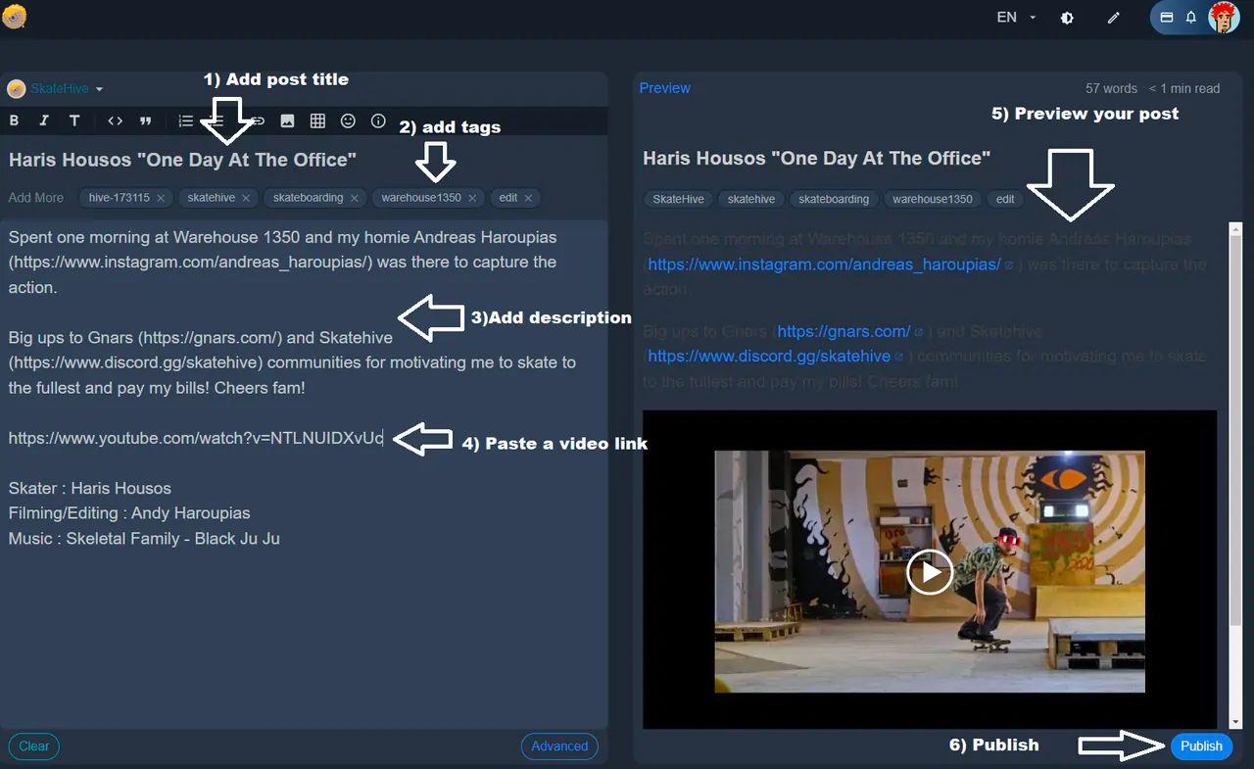The width and height of the screenshot is (1254, 769).
Task: Remove the hive-173115 tag
Action: 161,198
